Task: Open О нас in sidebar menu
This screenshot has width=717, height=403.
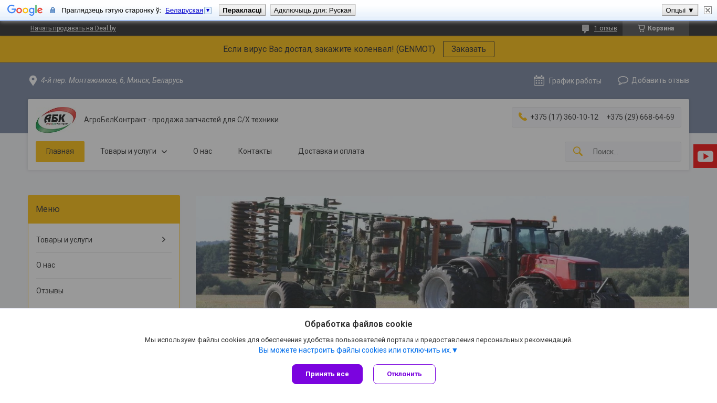Action: (46, 265)
